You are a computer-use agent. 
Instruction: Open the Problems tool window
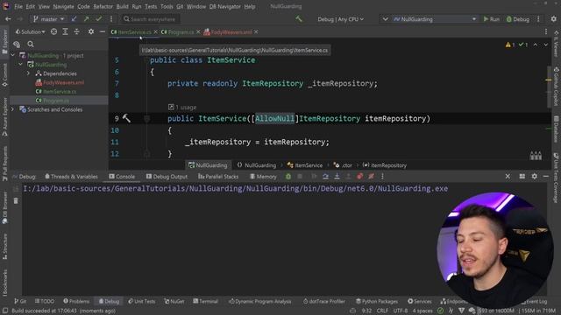76,301
